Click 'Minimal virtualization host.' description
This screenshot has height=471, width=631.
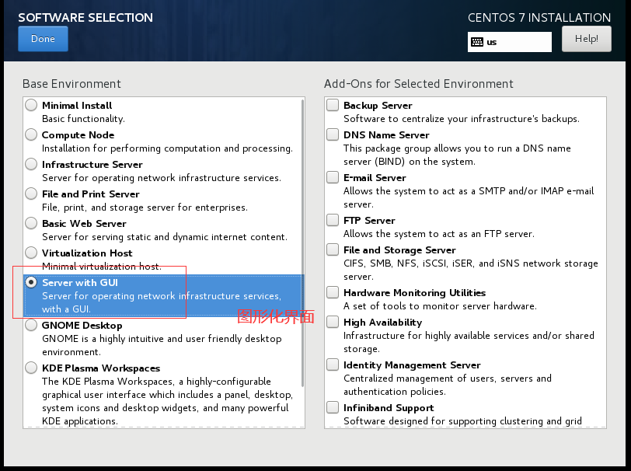coord(101,266)
